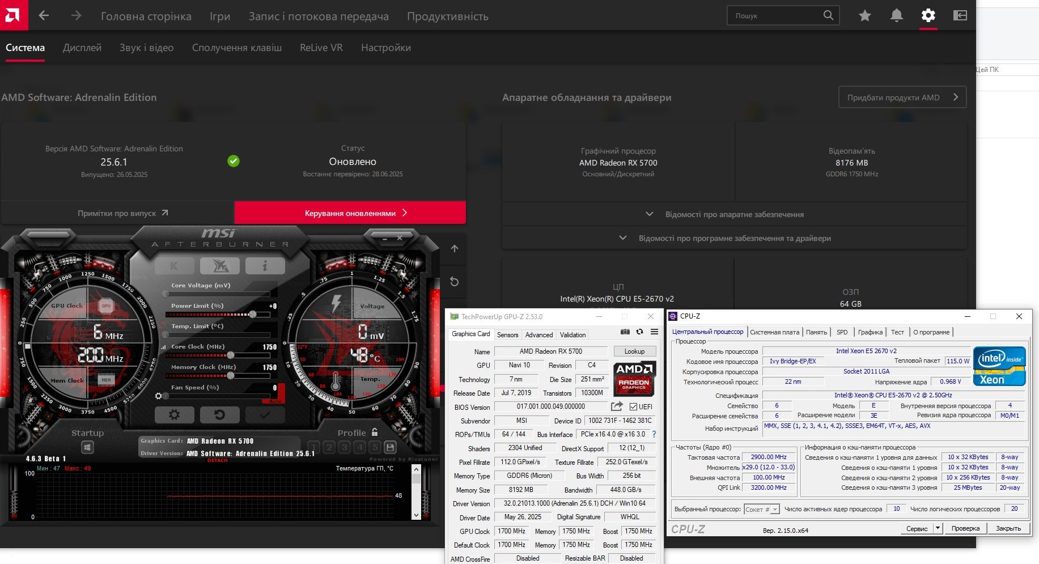This screenshot has height=564, width=1039.
Task: Toggle the fan speed Auto mode in Afterburner
Action: click(x=274, y=401)
